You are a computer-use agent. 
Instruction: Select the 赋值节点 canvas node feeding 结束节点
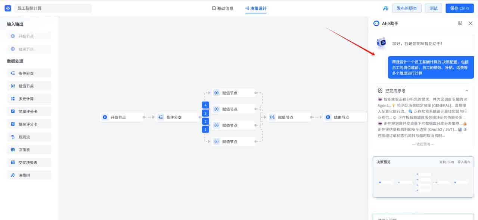(x=289, y=117)
